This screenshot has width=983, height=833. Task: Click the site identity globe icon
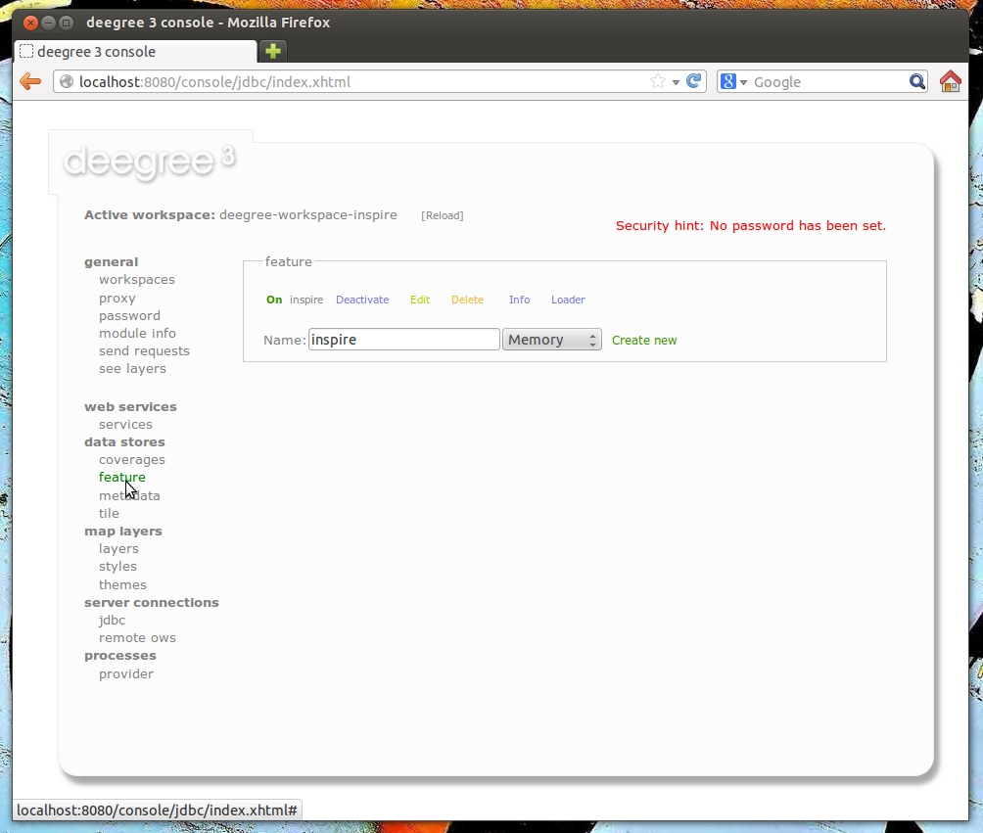pyautogui.click(x=66, y=81)
